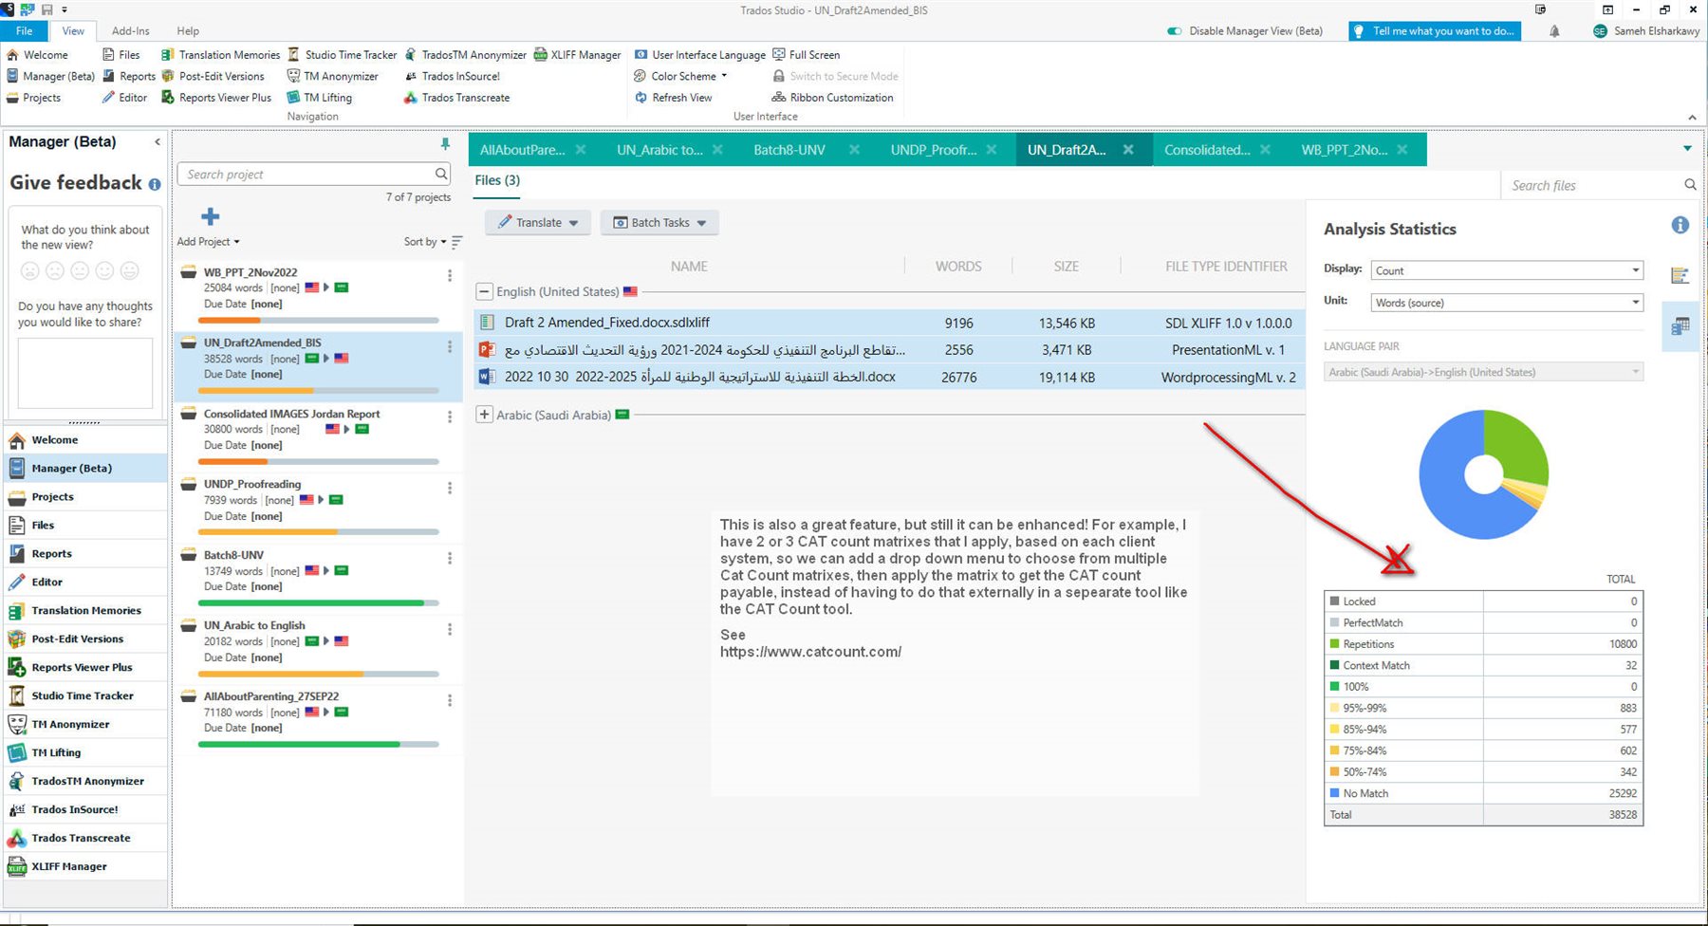Open Reports Viewer Plus in ribbon
The width and height of the screenshot is (1708, 926).
pyautogui.click(x=216, y=97)
